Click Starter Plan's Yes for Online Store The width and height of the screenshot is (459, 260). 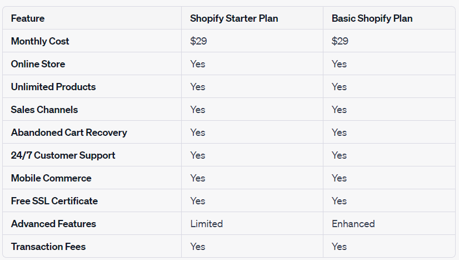198,64
